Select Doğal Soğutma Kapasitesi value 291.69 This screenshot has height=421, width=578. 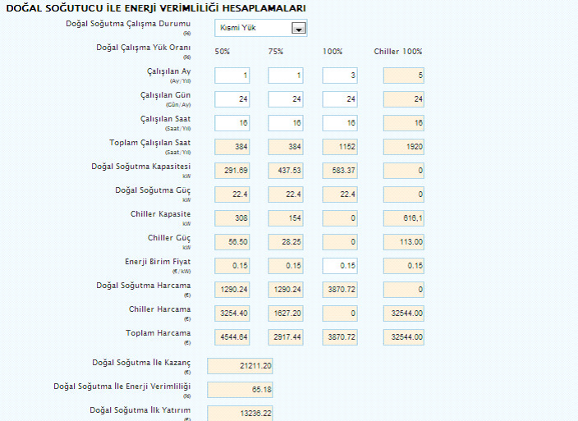[x=232, y=171]
